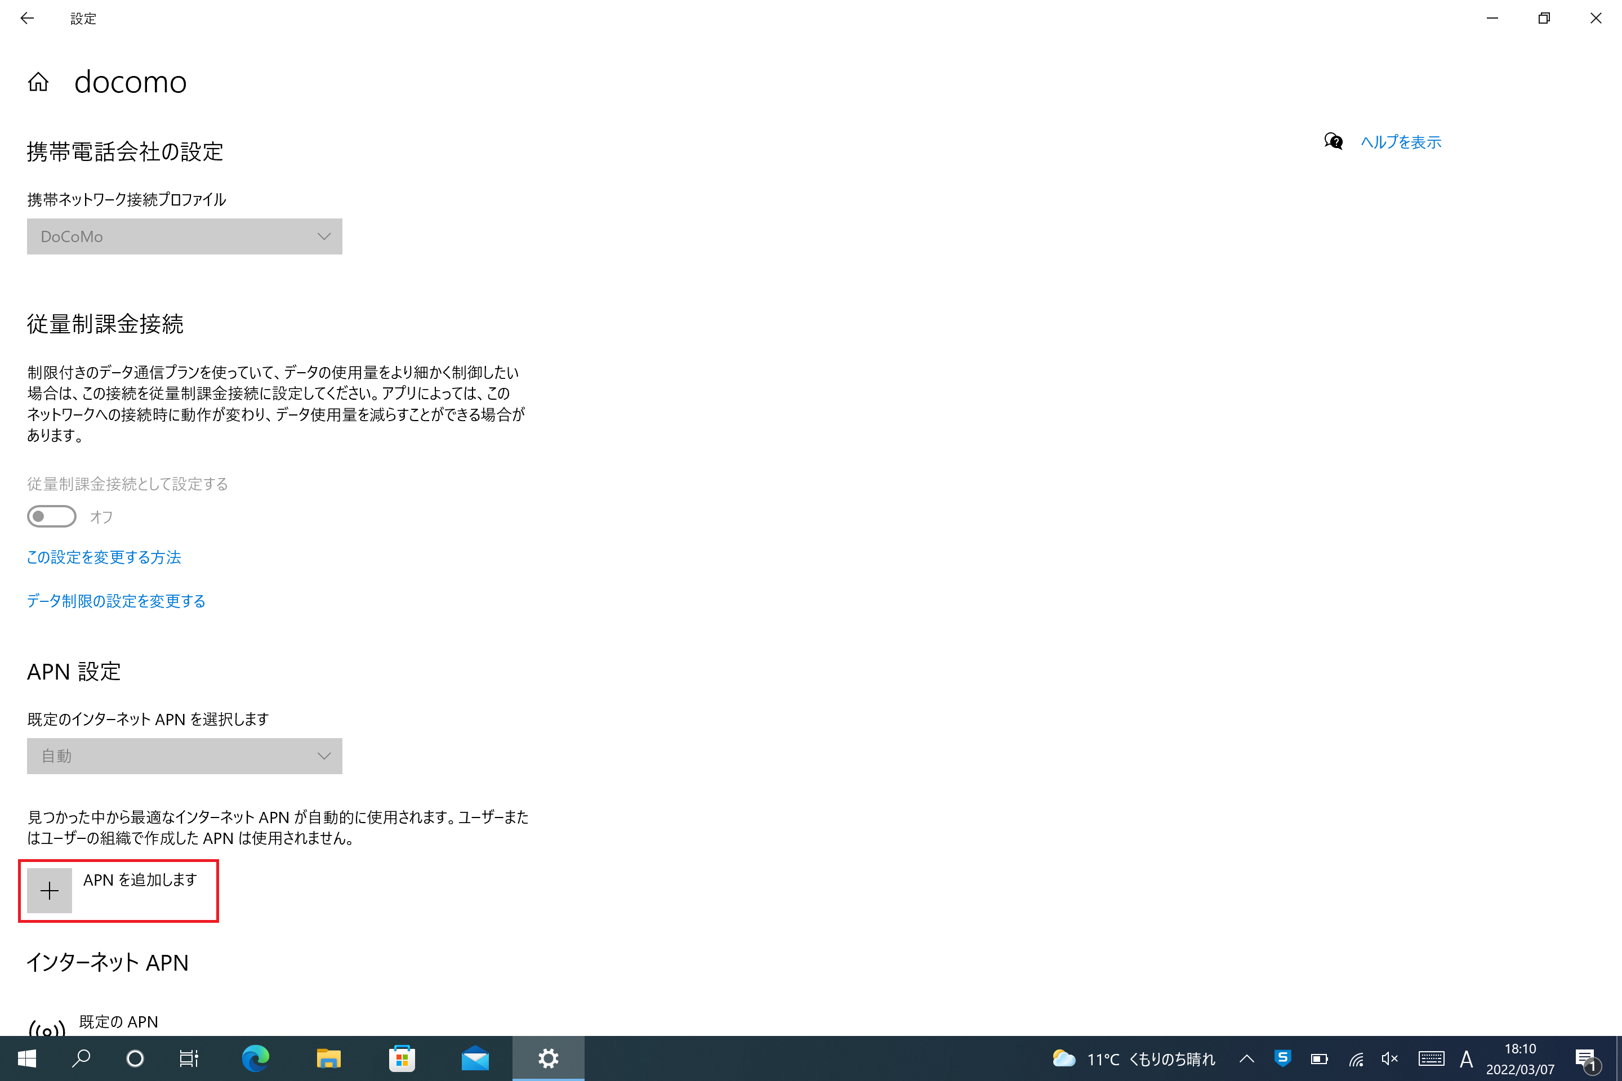Open weather widget showing 11°C

pyautogui.click(x=1134, y=1058)
